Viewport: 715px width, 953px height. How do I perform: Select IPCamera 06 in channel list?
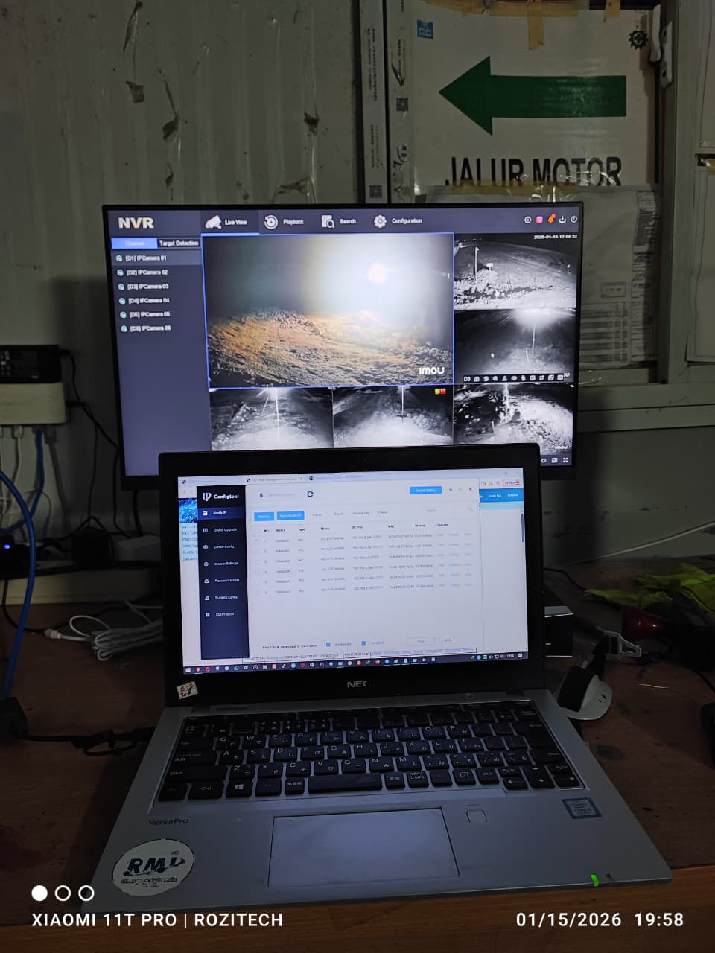[149, 328]
